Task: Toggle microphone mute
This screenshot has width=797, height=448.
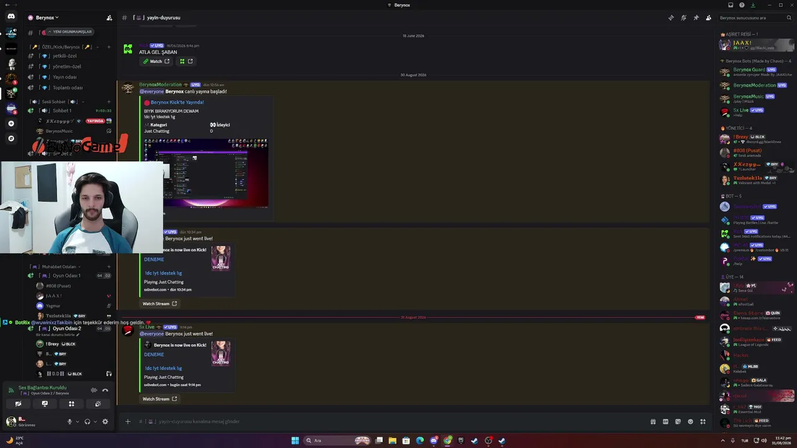Action: (x=70, y=421)
